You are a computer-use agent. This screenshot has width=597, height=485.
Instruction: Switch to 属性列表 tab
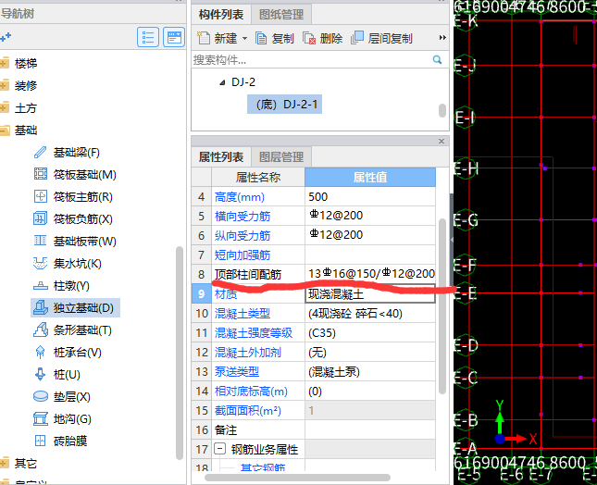click(x=221, y=157)
